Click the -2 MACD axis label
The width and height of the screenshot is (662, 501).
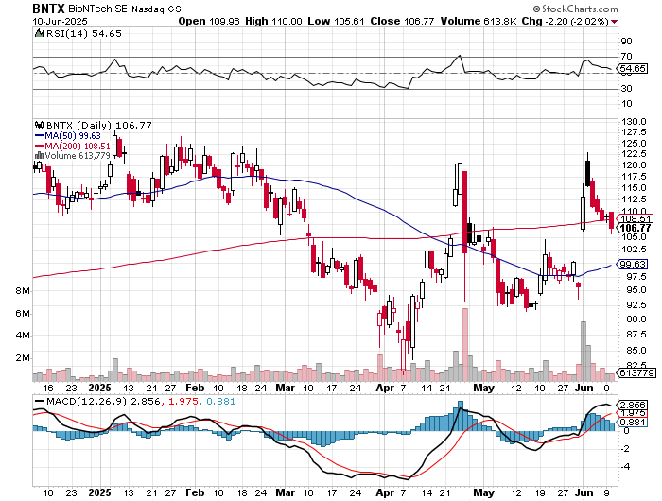point(625,449)
